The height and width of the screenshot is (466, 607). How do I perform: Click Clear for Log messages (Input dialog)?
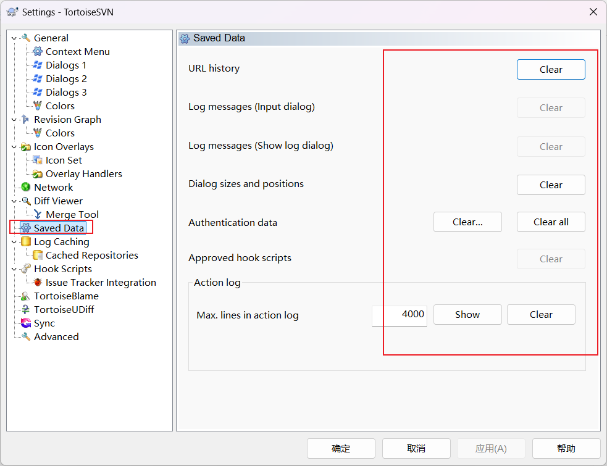(551, 107)
